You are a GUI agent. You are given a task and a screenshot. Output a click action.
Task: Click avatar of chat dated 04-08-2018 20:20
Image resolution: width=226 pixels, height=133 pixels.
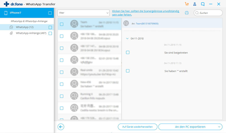[x=74, y=36]
